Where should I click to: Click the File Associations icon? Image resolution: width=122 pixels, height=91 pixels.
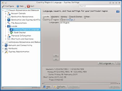click(9, 23)
